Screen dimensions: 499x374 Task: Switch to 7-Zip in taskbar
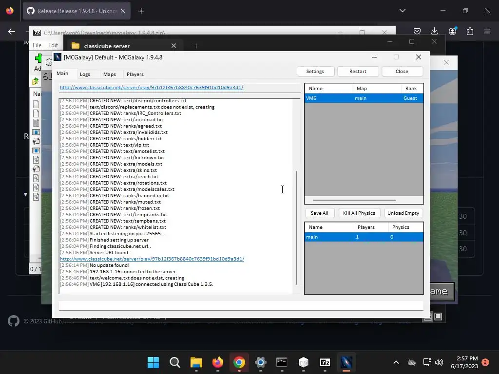point(325,362)
